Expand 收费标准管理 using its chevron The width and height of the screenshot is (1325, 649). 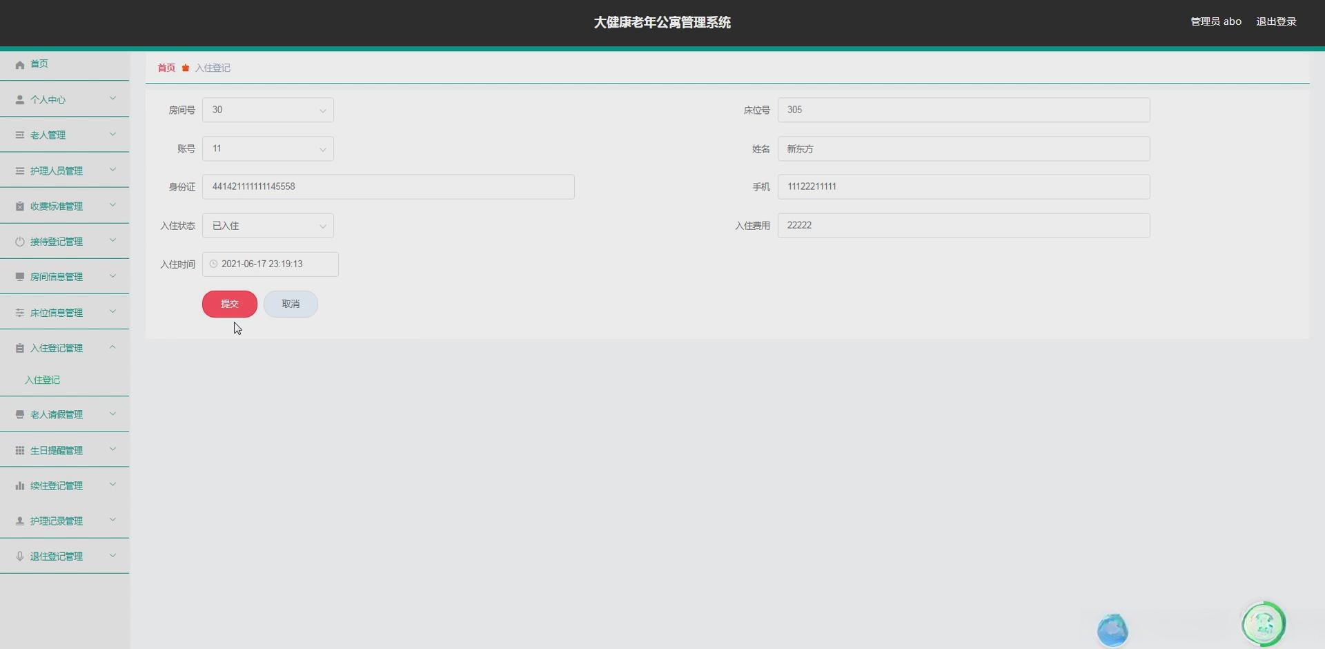coord(112,205)
